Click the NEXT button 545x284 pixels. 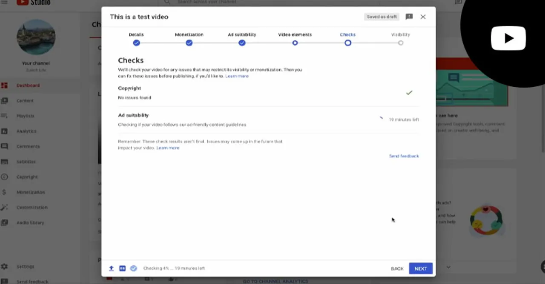421,269
